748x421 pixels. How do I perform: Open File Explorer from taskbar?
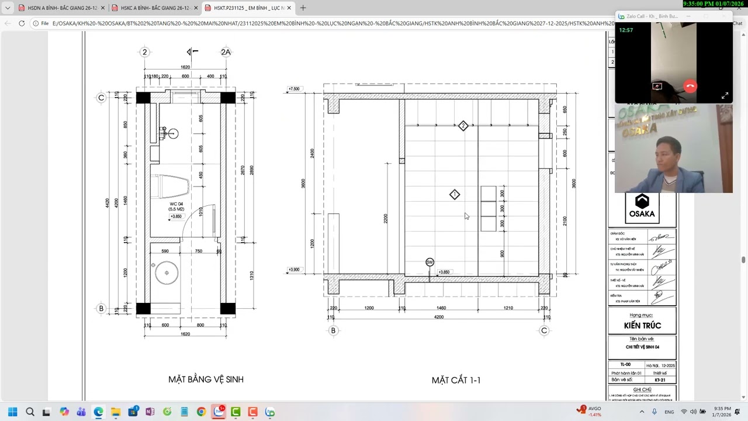pos(116,412)
